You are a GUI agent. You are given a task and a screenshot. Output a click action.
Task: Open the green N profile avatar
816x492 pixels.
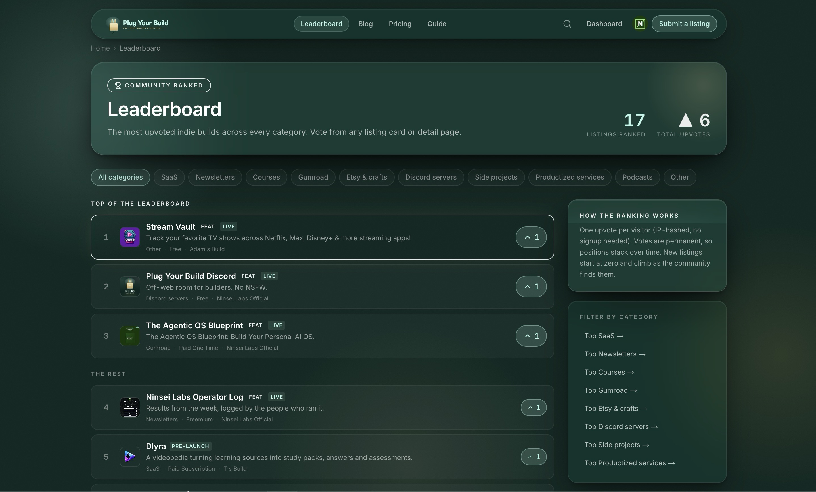[x=640, y=24]
